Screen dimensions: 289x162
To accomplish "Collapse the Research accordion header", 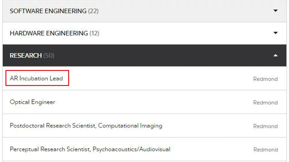I will pos(144,55).
